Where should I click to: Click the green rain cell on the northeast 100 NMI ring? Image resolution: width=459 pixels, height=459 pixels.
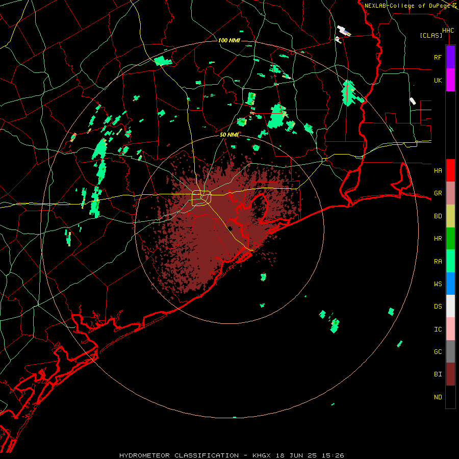tap(349, 93)
